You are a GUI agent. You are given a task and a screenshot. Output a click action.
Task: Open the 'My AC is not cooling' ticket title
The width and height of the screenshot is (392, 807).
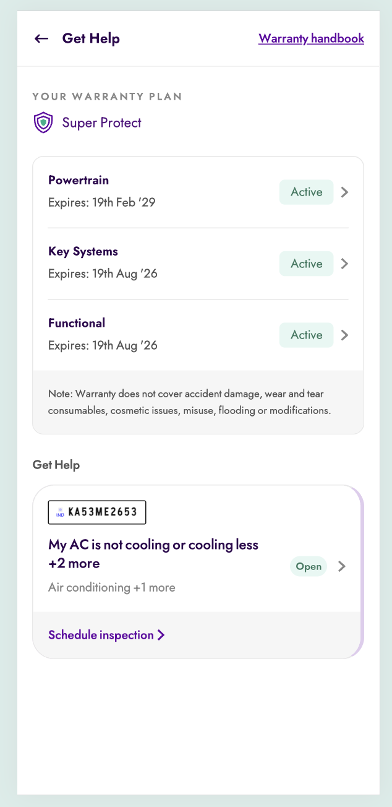pyautogui.click(x=153, y=554)
